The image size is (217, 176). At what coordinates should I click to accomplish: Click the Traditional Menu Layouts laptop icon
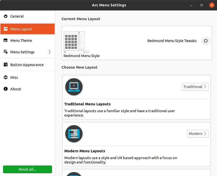tap(74, 87)
